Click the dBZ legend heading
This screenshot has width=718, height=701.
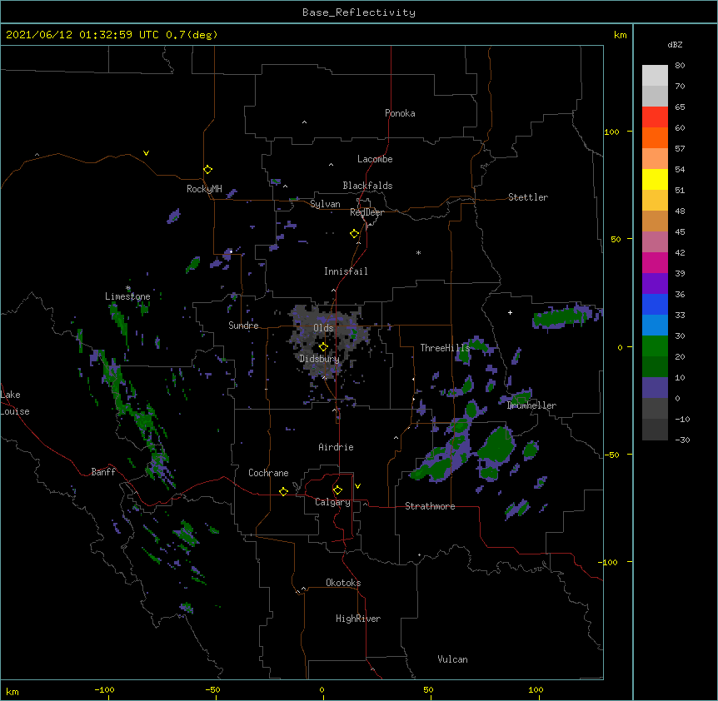pos(675,44)
